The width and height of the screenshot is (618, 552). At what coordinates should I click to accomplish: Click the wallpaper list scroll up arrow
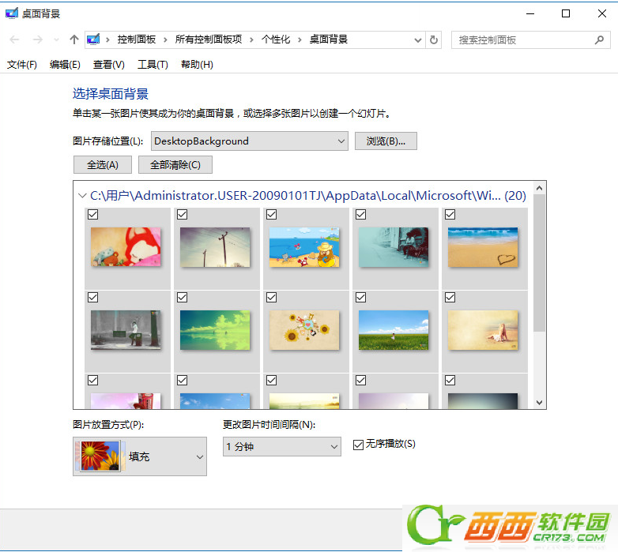pos(540,188)
